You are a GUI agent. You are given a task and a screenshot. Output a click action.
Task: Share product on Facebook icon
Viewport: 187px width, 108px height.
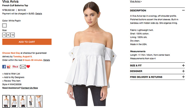coord(4,67)
